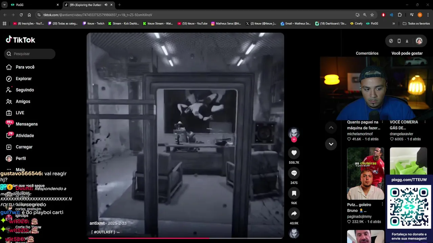Open the apps grid in bookmarks bar

4,24
